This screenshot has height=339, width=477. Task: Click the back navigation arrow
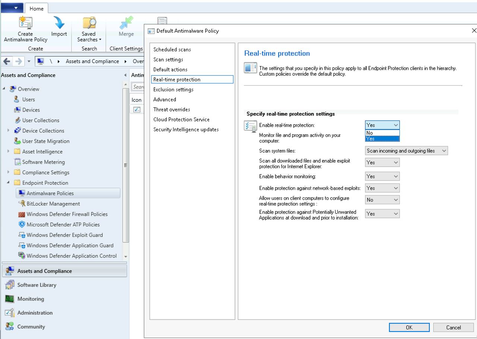tap(7, 61)
